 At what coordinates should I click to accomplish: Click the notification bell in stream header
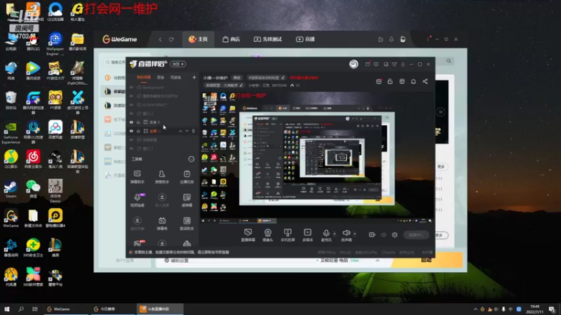[x=413, y=81]
